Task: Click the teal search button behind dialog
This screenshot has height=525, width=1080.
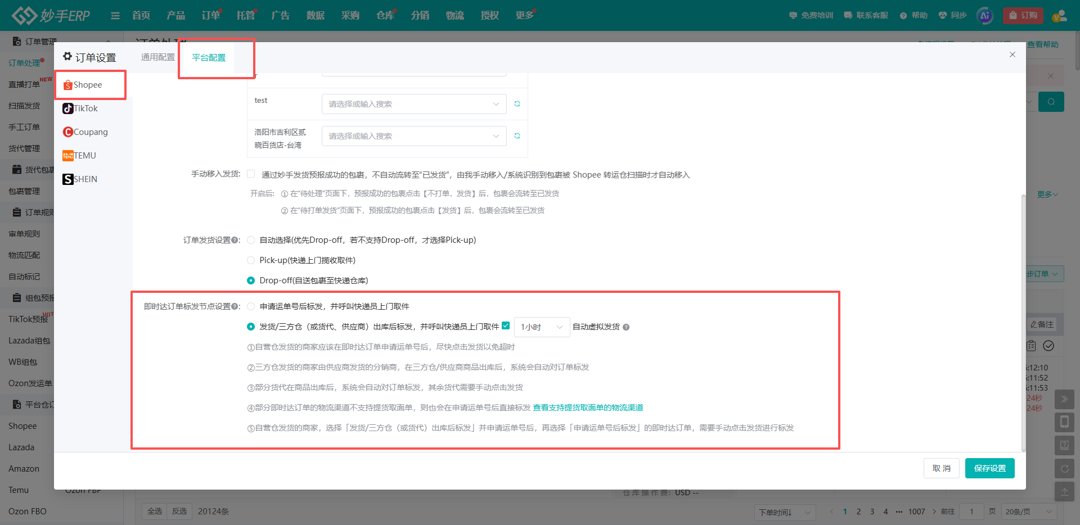Action: pos(1051,102)
